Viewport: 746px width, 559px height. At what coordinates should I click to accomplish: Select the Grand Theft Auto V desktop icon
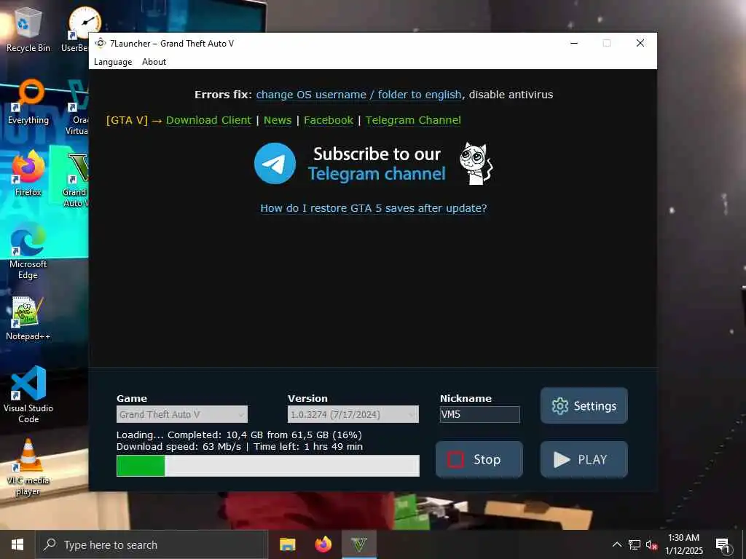(x=76, y=179)
